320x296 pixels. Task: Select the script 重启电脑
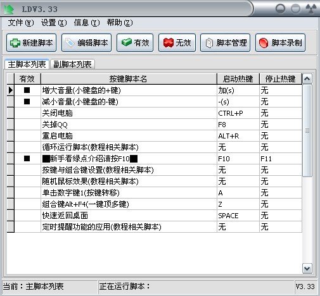pyautogui.click(x=129, y=136)
